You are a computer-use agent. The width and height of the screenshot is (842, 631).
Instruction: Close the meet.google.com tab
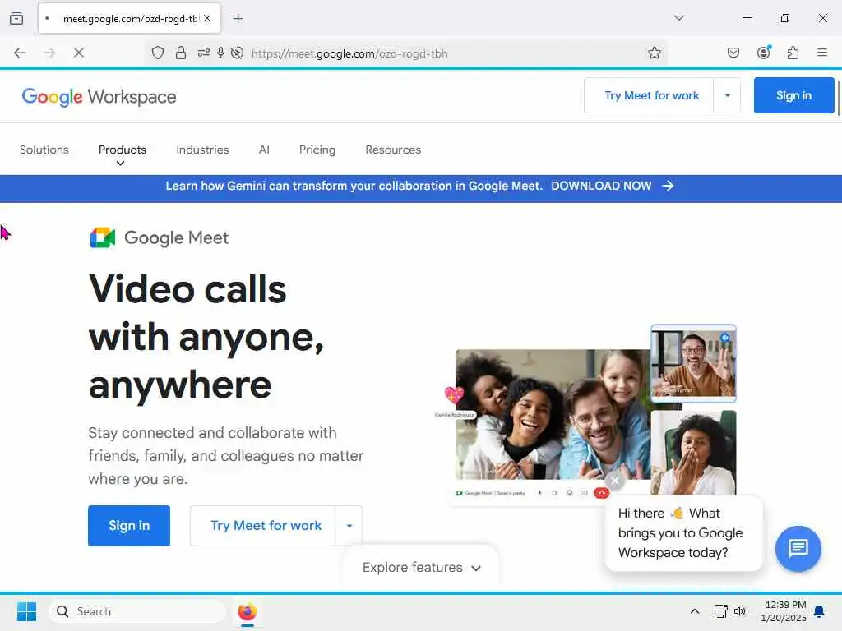click(207, 18)
